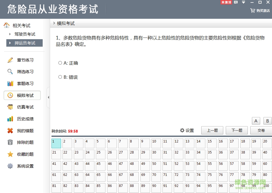Switch to 押运员考试 section
The width and height of the screenshot is (272, 193).
(25, 43)
